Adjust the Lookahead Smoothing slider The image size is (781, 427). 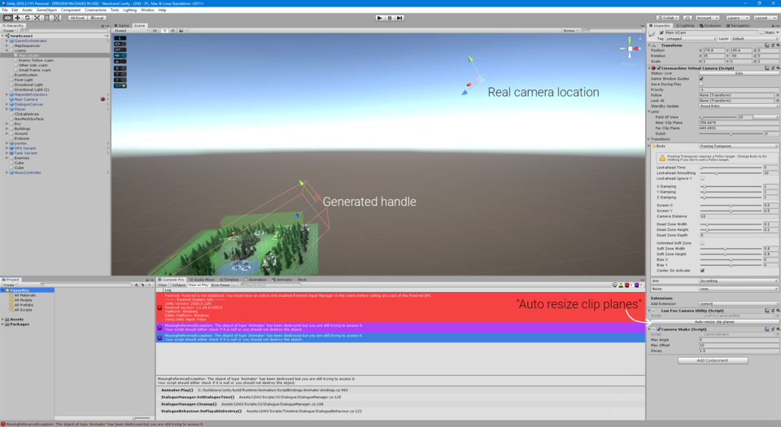[731, 172]
